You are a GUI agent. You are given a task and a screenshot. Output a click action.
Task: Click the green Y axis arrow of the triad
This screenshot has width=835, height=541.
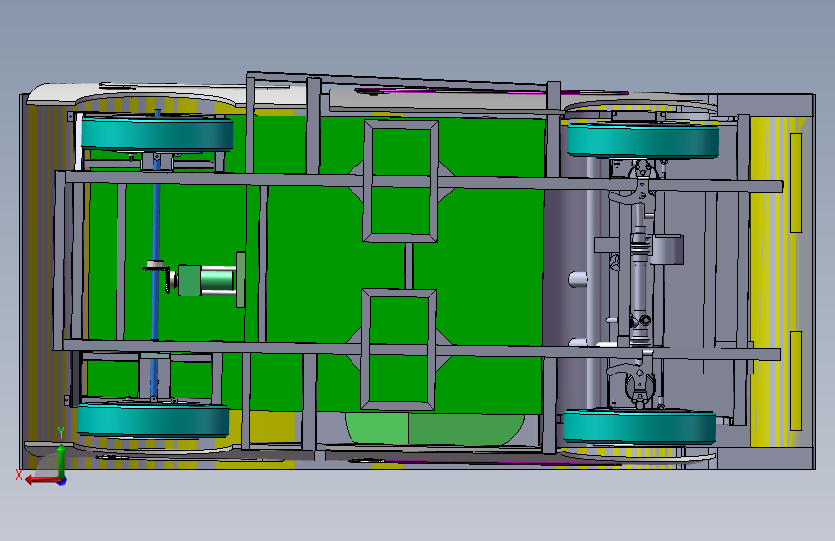[61, 460]
